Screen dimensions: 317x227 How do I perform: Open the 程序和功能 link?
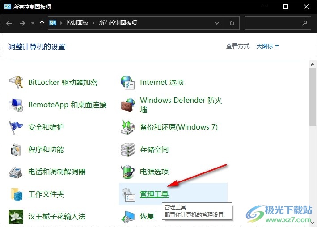coord(46,150)
